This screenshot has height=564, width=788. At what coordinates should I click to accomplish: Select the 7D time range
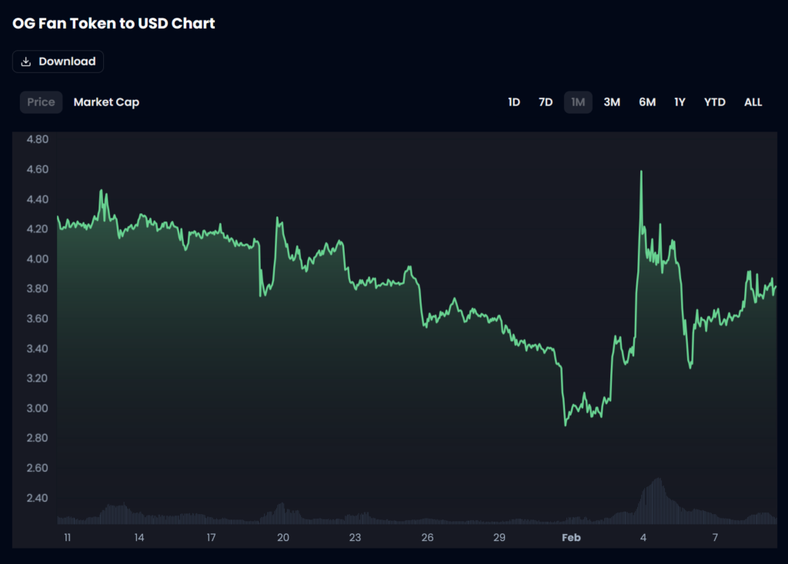pyautogui.click(x=545, y=102)
